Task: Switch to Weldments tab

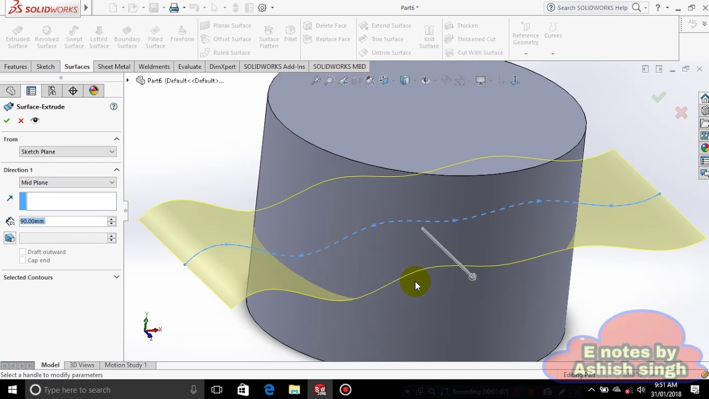Action: [154, 66]
